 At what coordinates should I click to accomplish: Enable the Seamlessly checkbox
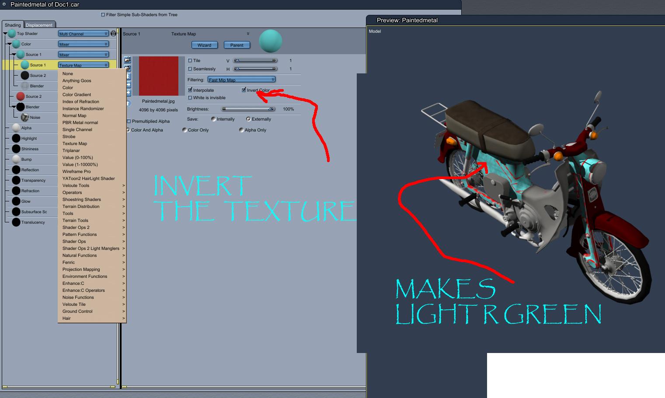click(190, 69)
